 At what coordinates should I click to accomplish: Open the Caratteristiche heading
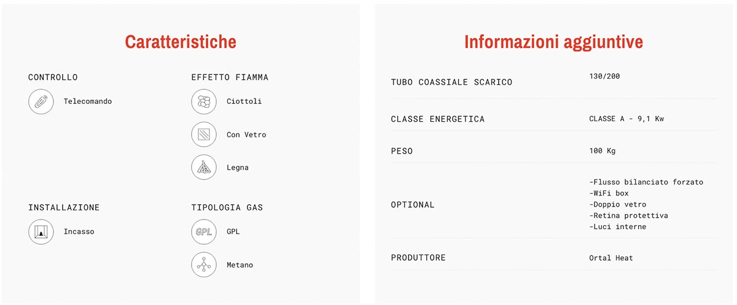click(x=181, y=42)
